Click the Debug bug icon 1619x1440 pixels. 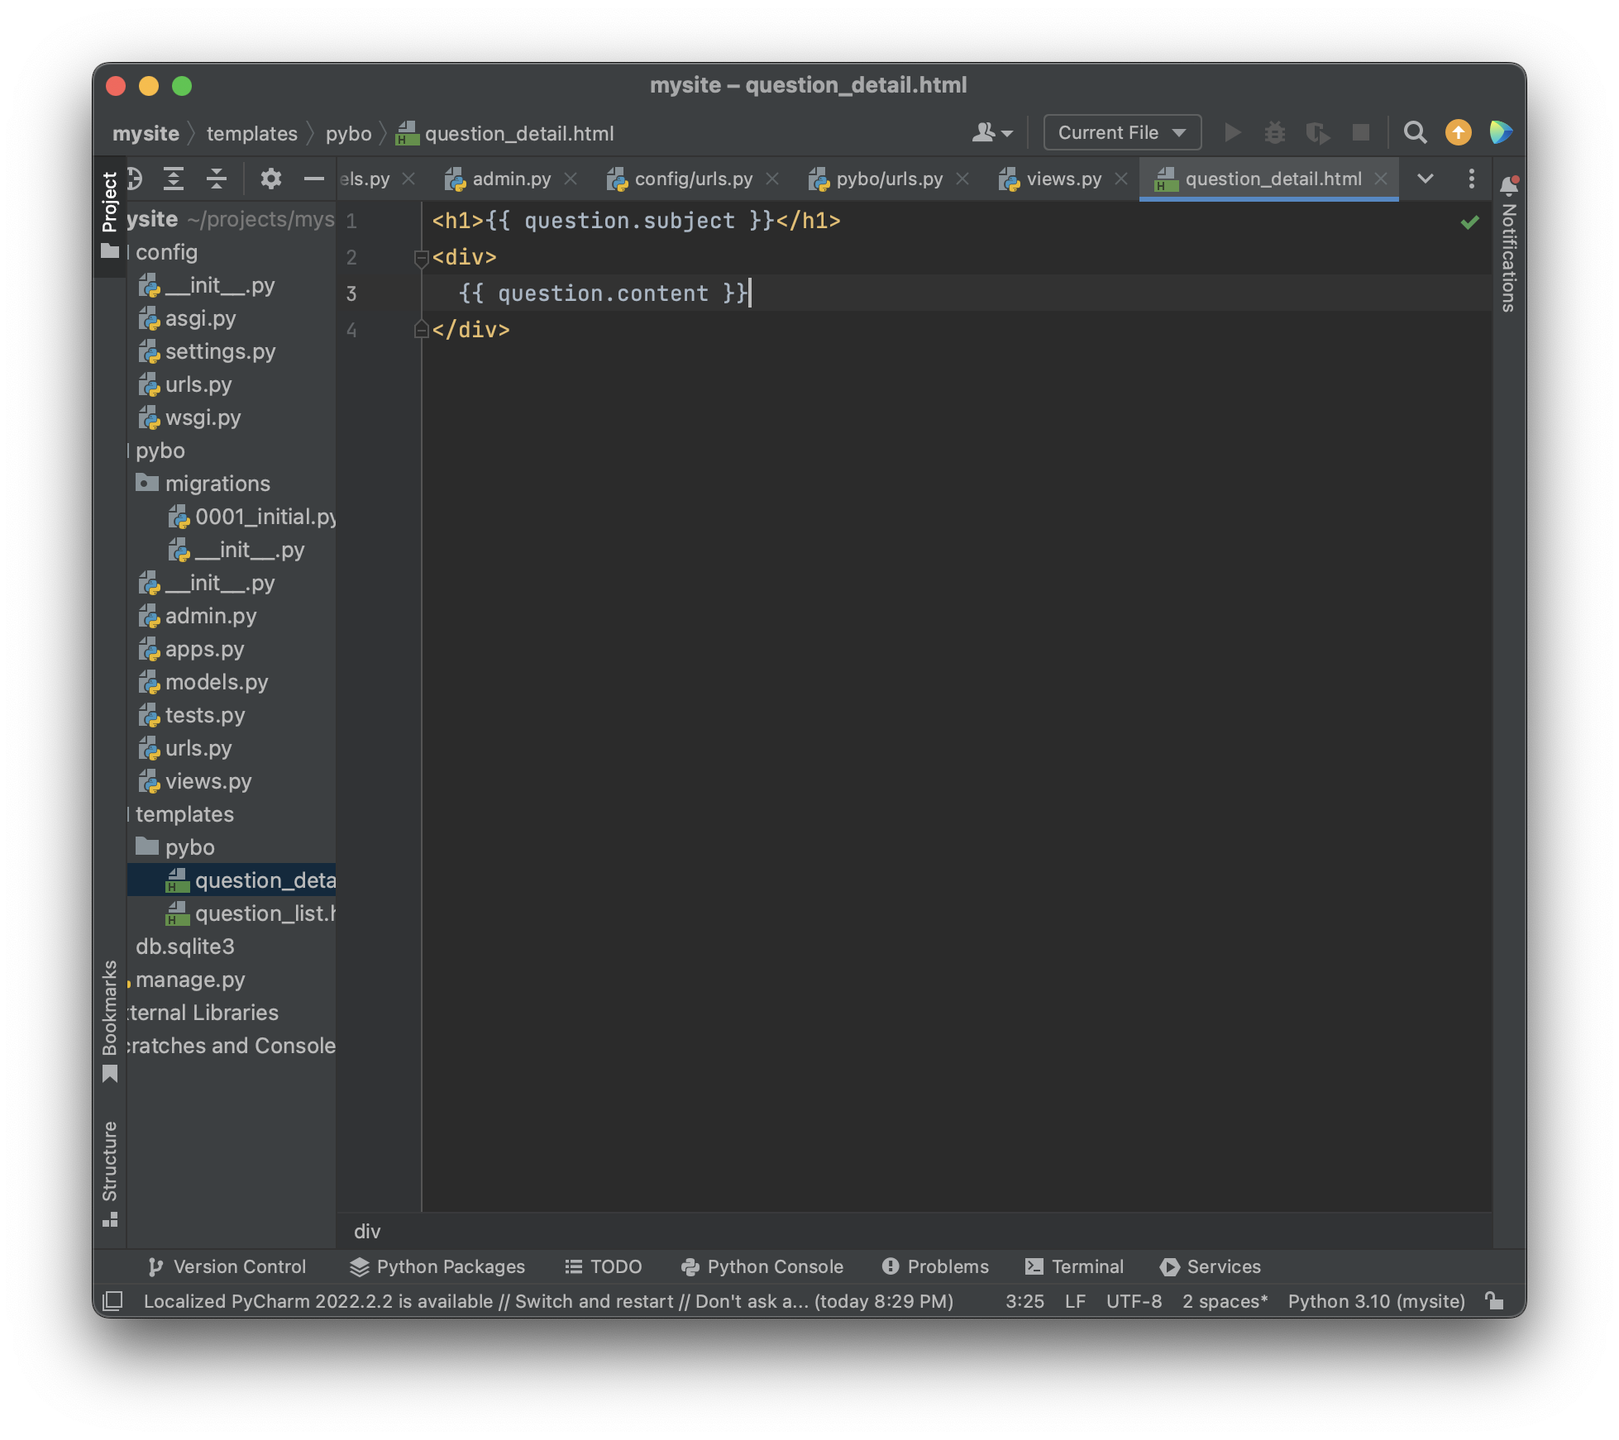pyautogui.click(x=1274, y=133)
